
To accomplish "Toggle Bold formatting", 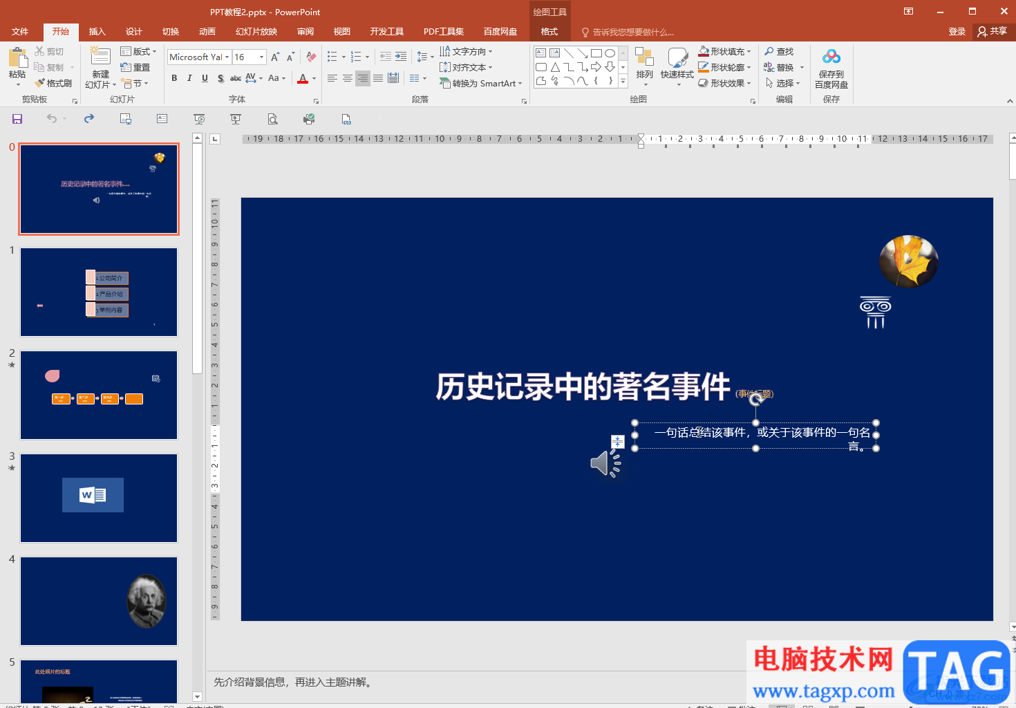I will 174,78.
